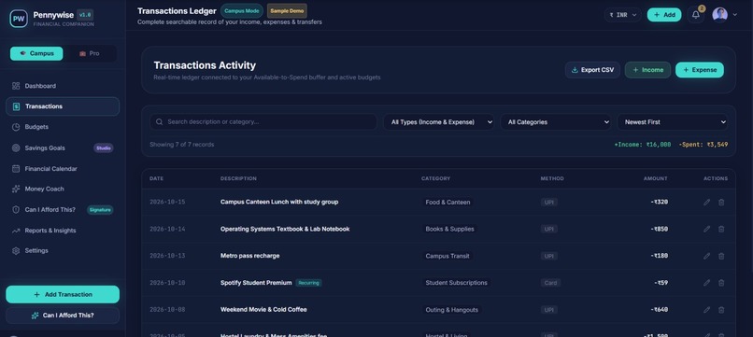Image resolution: width=753 pixels, height=337 pixels.
Task: Click the Studio badge beside Savings Goals
Action: pos(104,147)
